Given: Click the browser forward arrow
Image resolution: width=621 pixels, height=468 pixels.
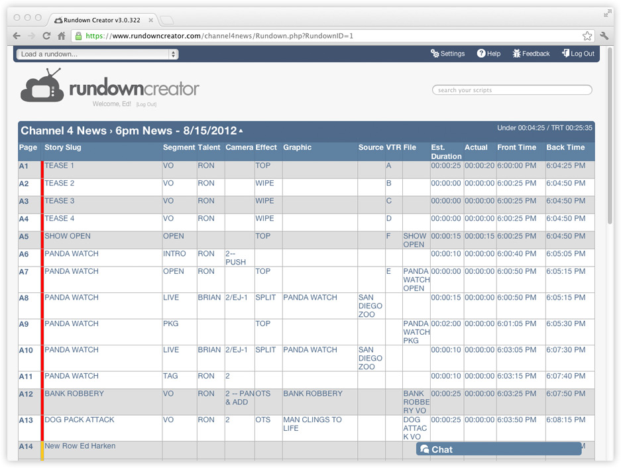Looking at the screenshot, I should point(31,36).
